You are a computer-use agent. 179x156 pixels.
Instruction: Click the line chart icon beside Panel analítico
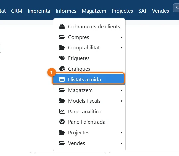pyautogui.click(x=62, y=111)
